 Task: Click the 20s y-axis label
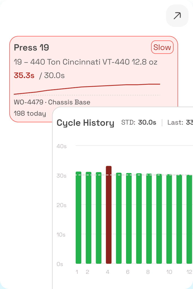coord(62,205)
